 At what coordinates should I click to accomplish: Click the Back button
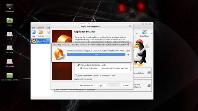101,85
